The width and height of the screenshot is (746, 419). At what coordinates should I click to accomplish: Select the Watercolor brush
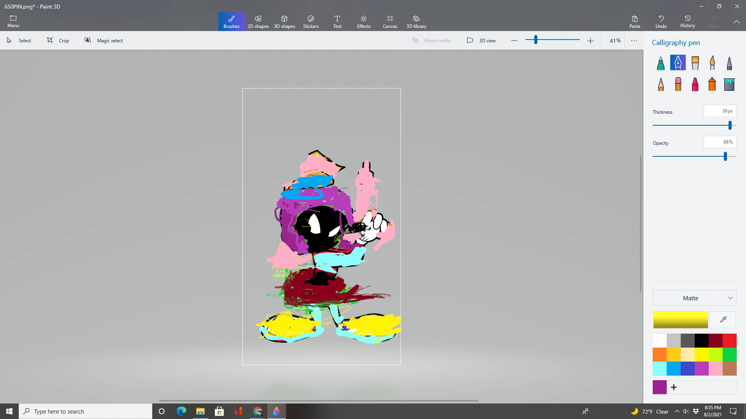coord(713,63)
